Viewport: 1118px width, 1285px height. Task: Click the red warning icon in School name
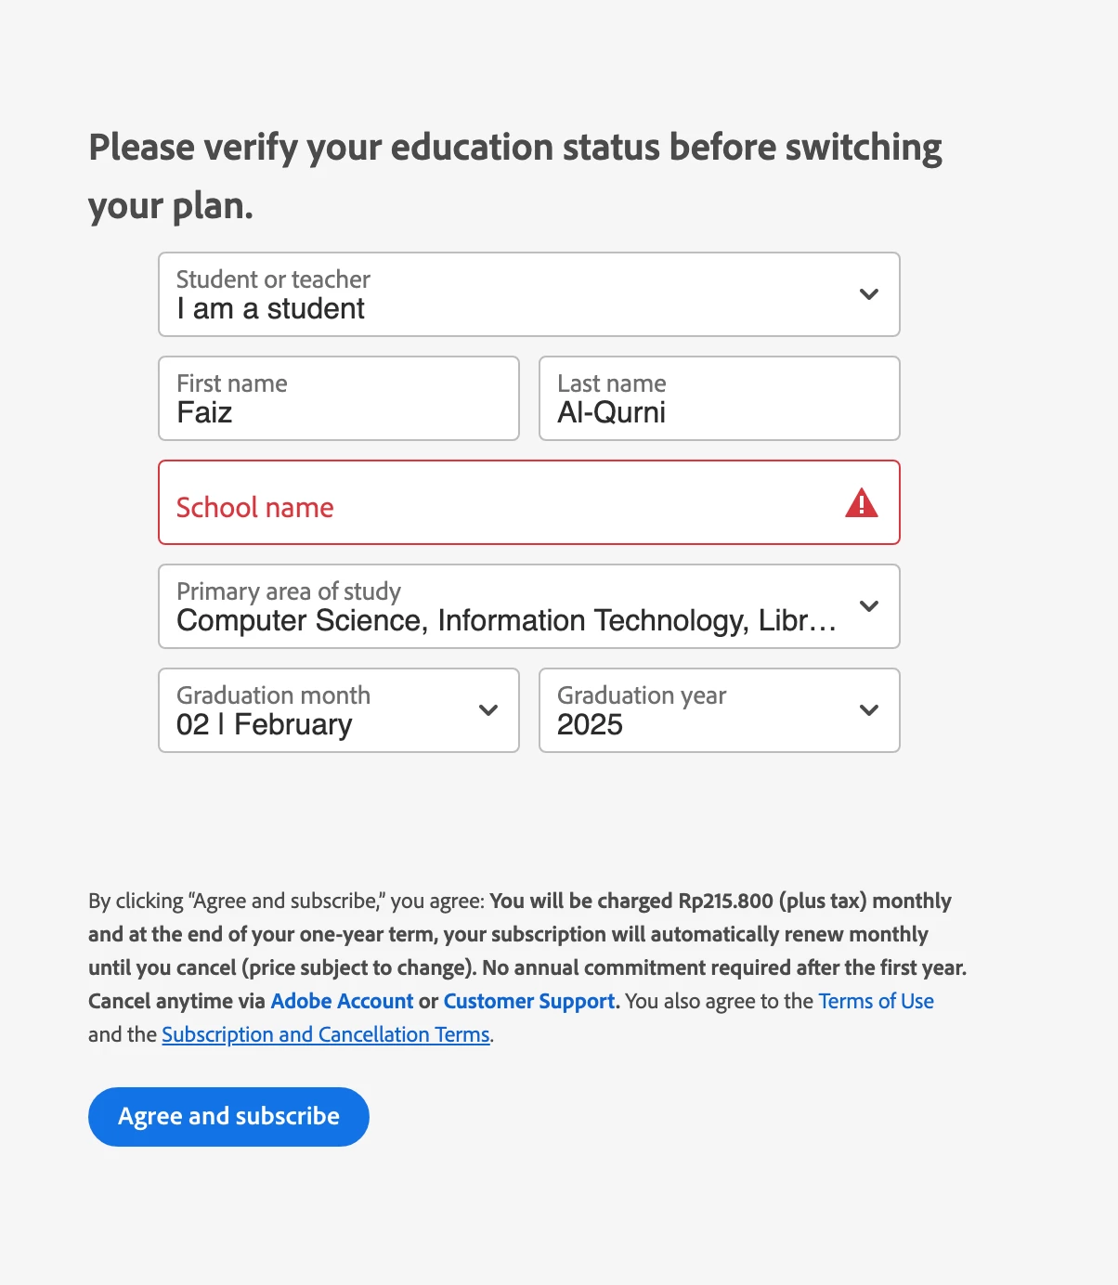[862, 502]
